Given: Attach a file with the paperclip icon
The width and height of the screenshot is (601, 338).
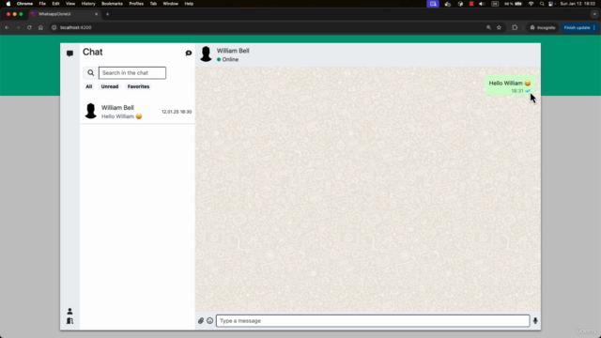Looking at the screenshot, I should pos(201,321).
